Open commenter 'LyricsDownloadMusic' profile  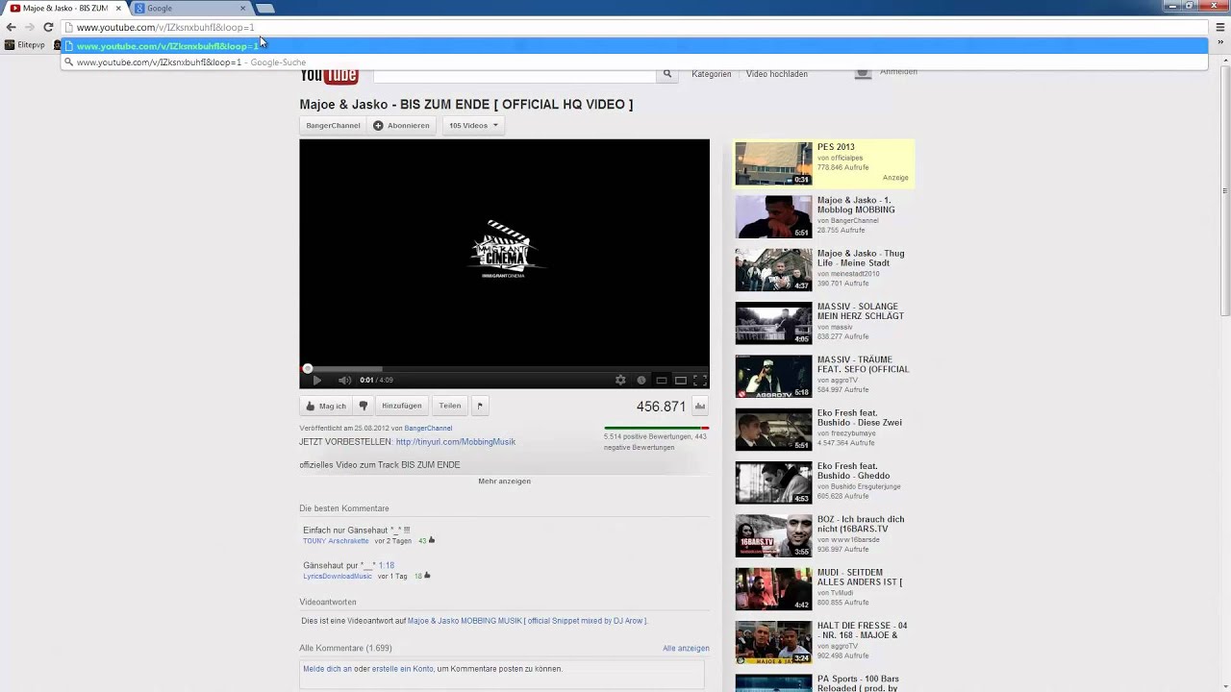click(338, 577)
